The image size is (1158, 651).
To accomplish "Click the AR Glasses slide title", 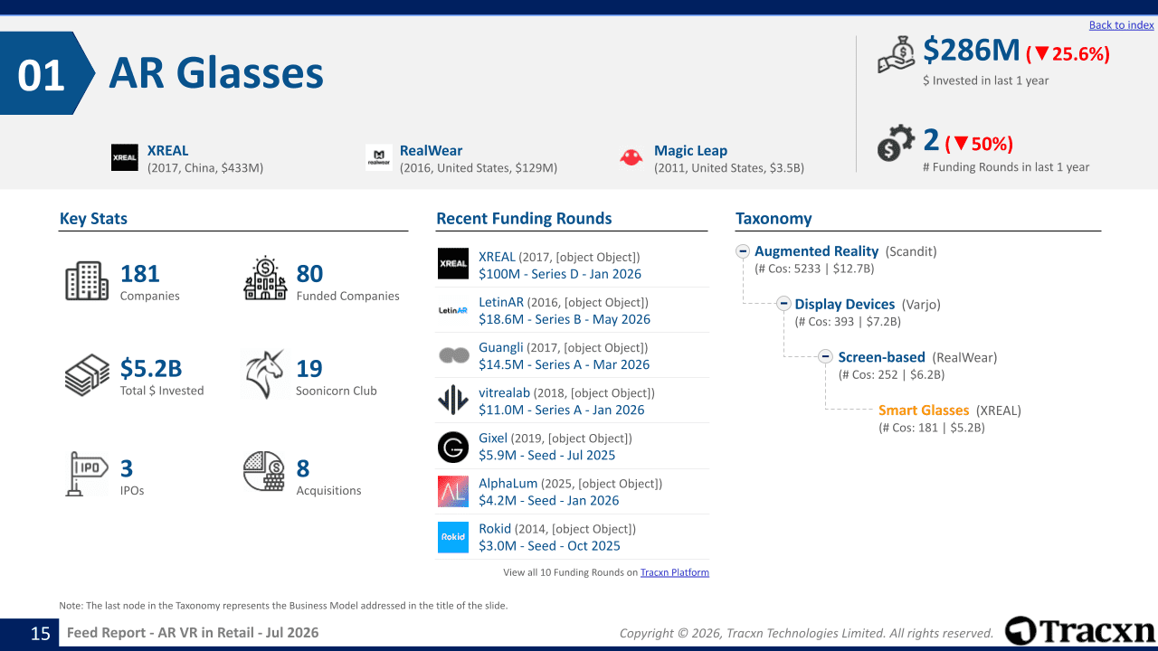I will point(216,73).
